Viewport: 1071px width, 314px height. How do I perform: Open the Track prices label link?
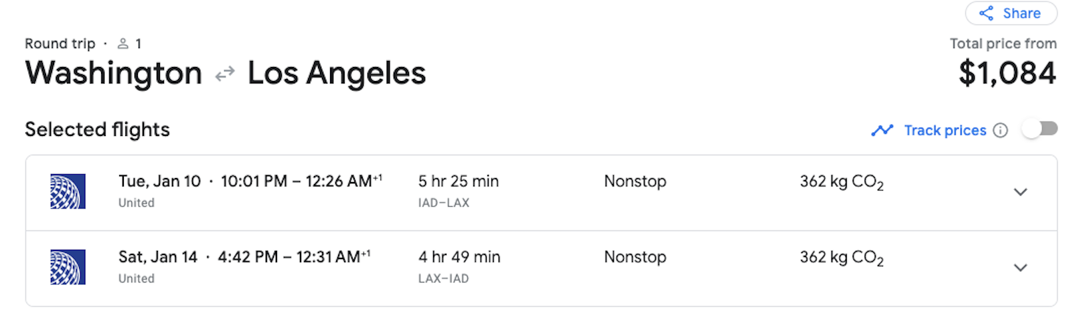944,130
